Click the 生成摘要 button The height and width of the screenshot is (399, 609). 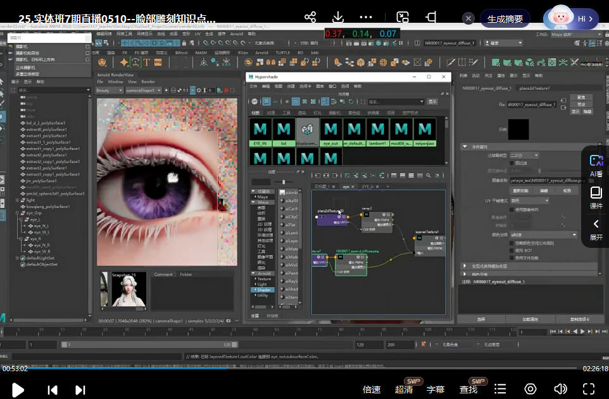[x=505, y=19]
